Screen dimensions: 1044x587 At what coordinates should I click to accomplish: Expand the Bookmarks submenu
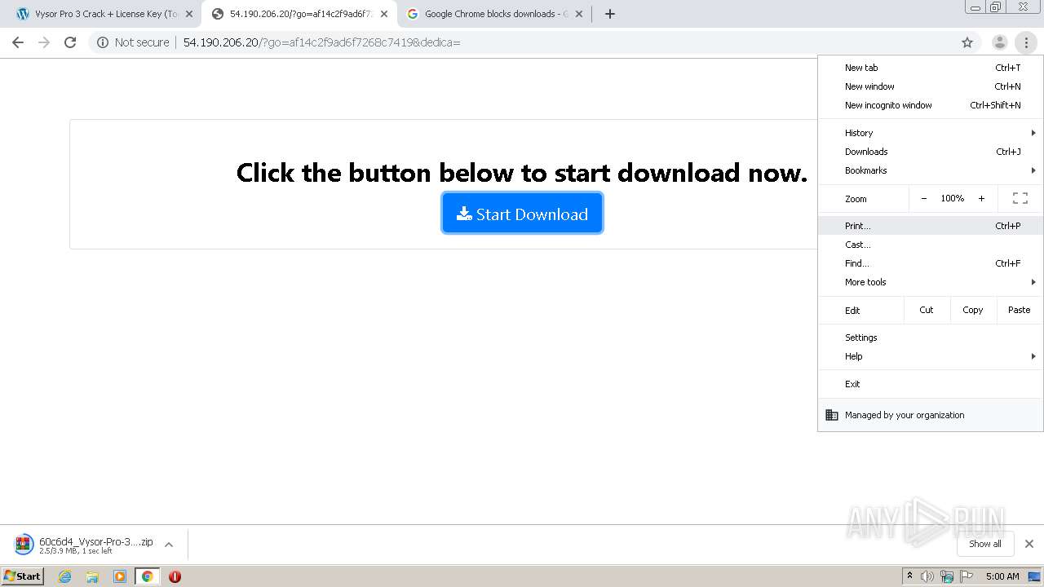pos(931,170)
